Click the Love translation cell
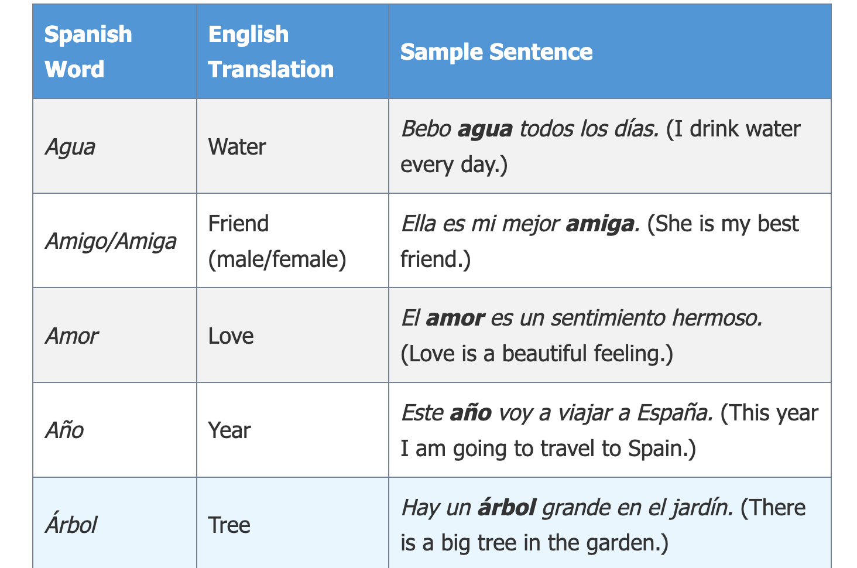This screenshot has height=568, width=857. click(293, 336)
